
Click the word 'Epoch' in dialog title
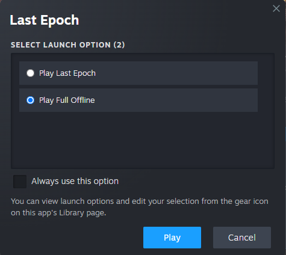(60, 20)
